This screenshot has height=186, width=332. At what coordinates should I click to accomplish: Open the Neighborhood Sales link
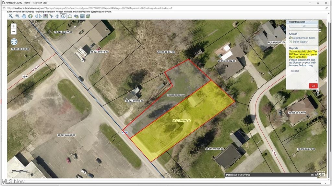303,38
